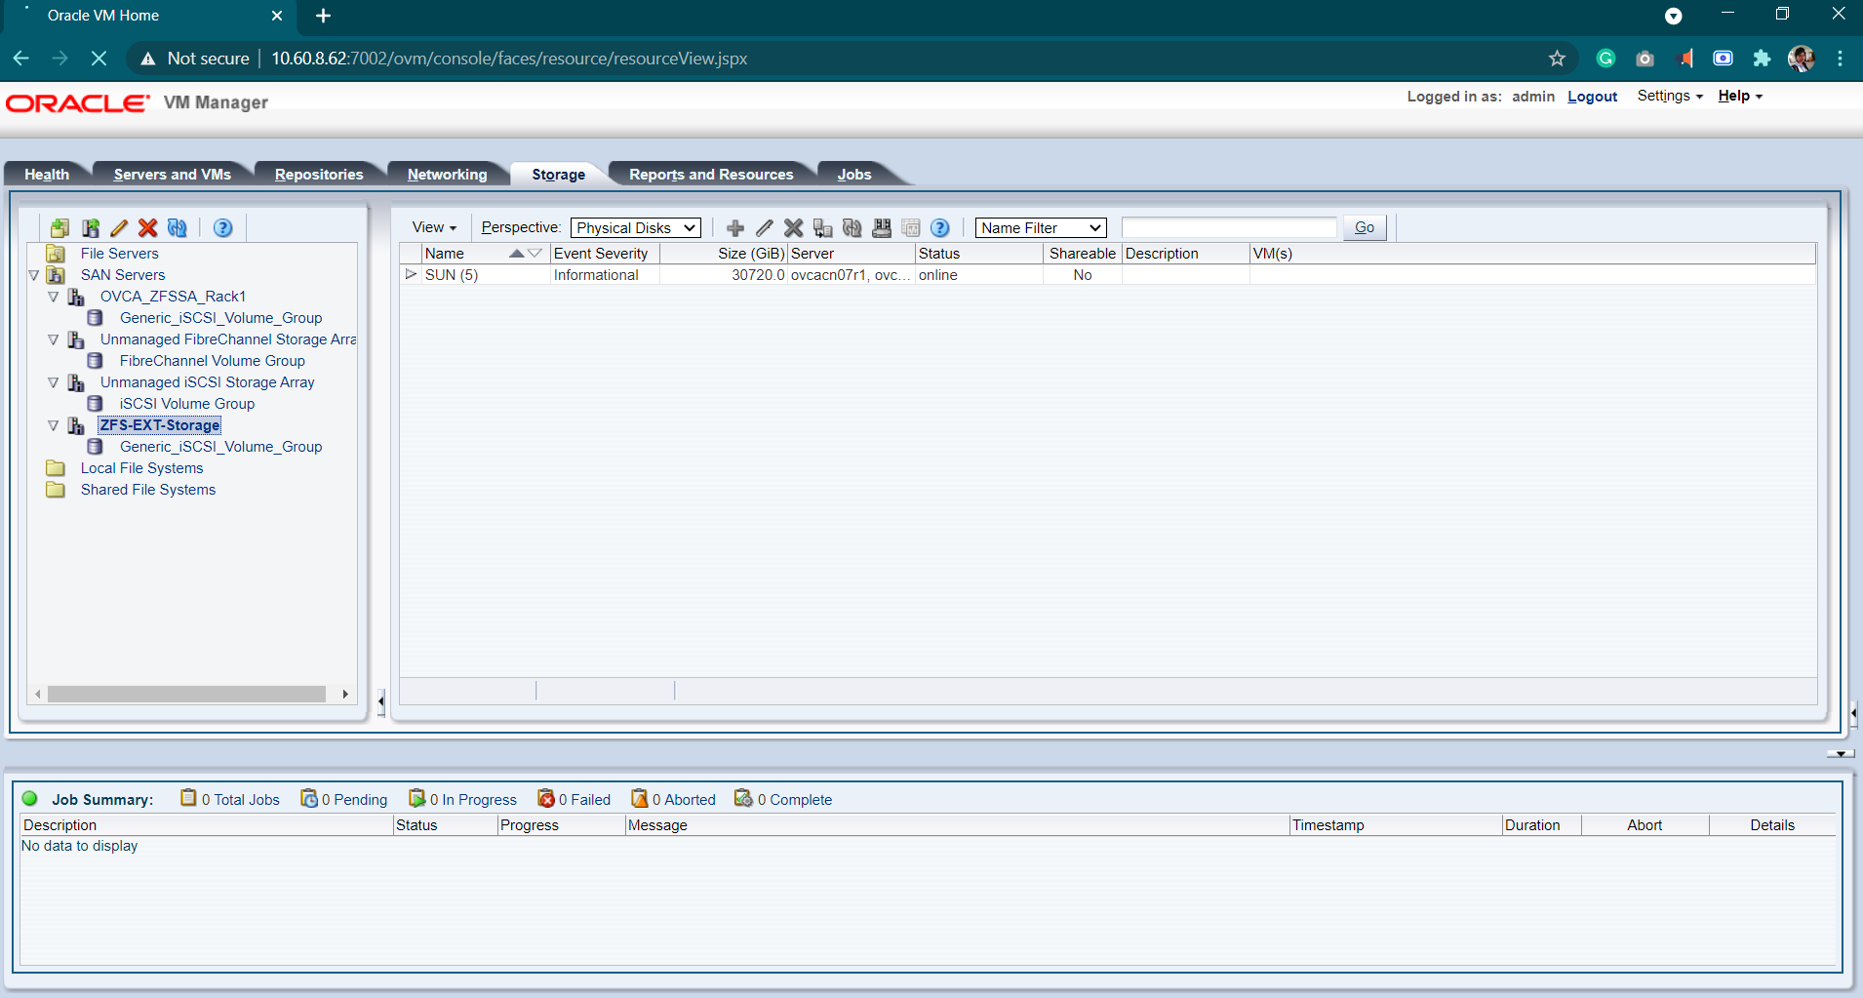Open View menu dropdown
The image size is (1863, 998).
(434, 227)
